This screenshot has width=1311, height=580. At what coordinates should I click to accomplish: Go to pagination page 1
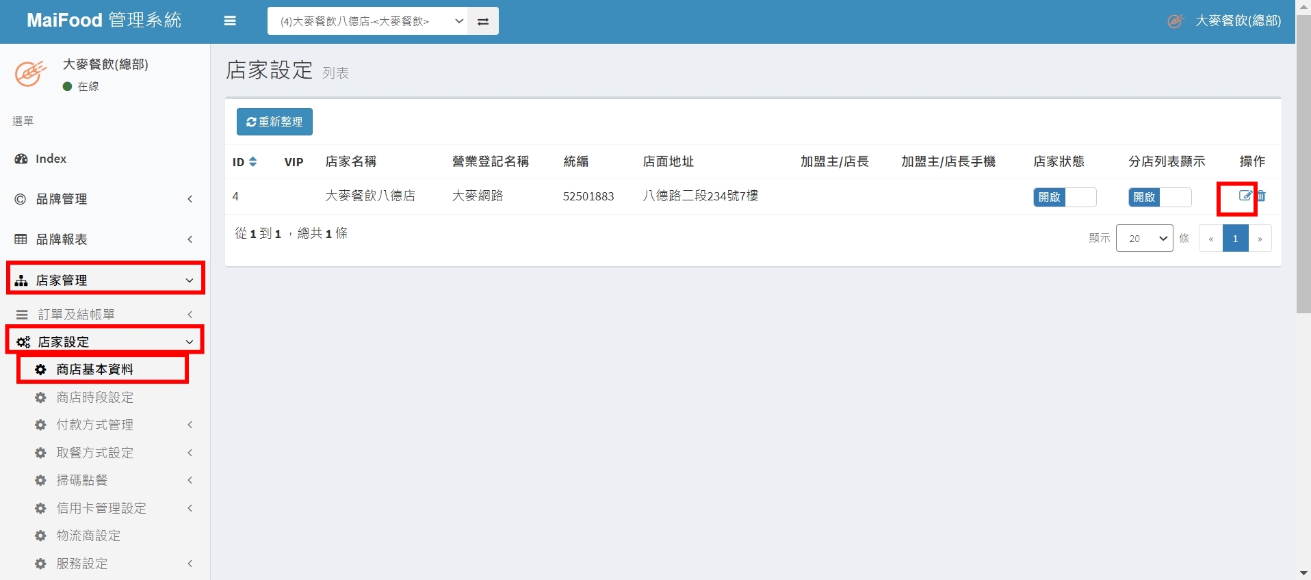(1235, 239)
